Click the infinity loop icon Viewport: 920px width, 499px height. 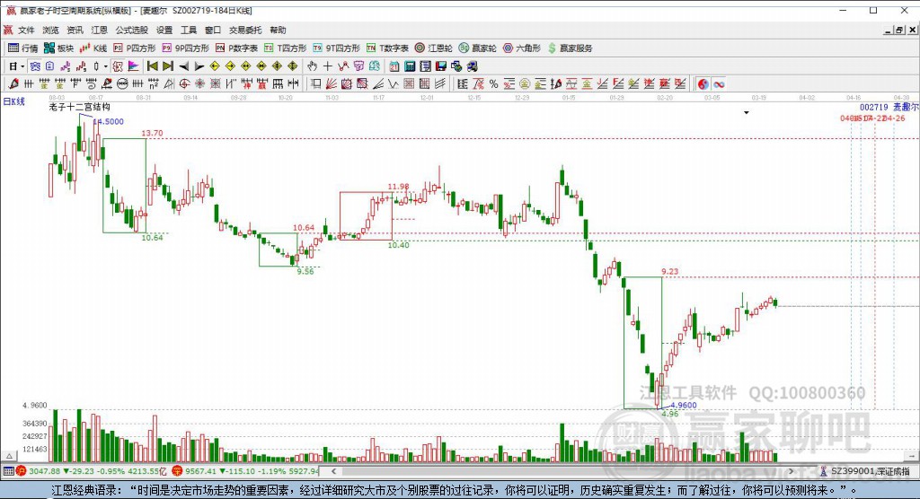(x=719, y=83)
